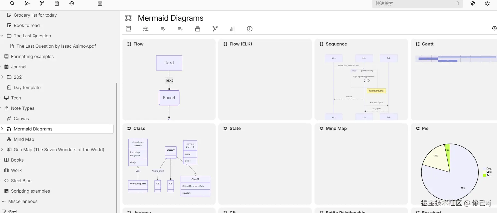This screenshot has width=497, height=213.
Task: Open the Journal note
Action: (19, 67)
